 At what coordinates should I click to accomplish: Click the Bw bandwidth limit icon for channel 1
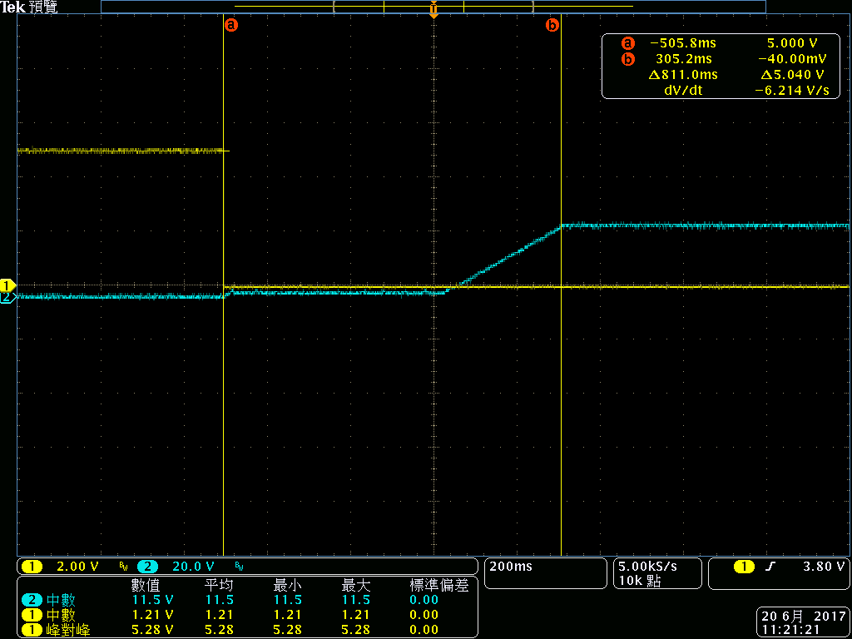(x=123, y=567)
